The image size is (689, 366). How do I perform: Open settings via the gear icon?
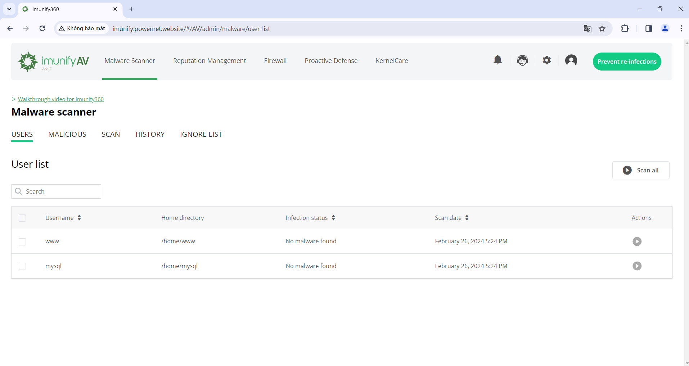pos(547,60)
